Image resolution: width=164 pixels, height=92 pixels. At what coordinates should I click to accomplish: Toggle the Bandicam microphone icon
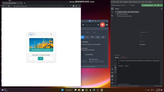[87, 25]
